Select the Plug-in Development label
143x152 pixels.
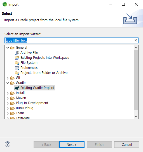point(32,103)
